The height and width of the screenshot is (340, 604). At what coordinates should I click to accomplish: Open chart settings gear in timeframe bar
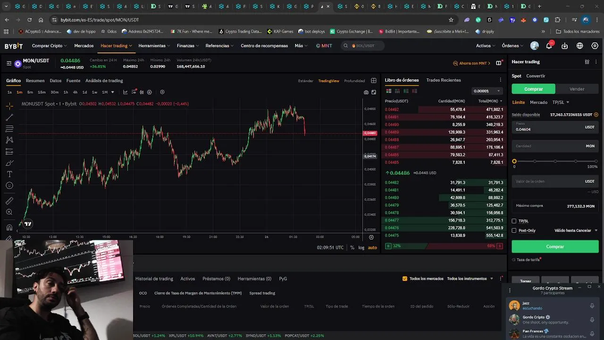150,92
